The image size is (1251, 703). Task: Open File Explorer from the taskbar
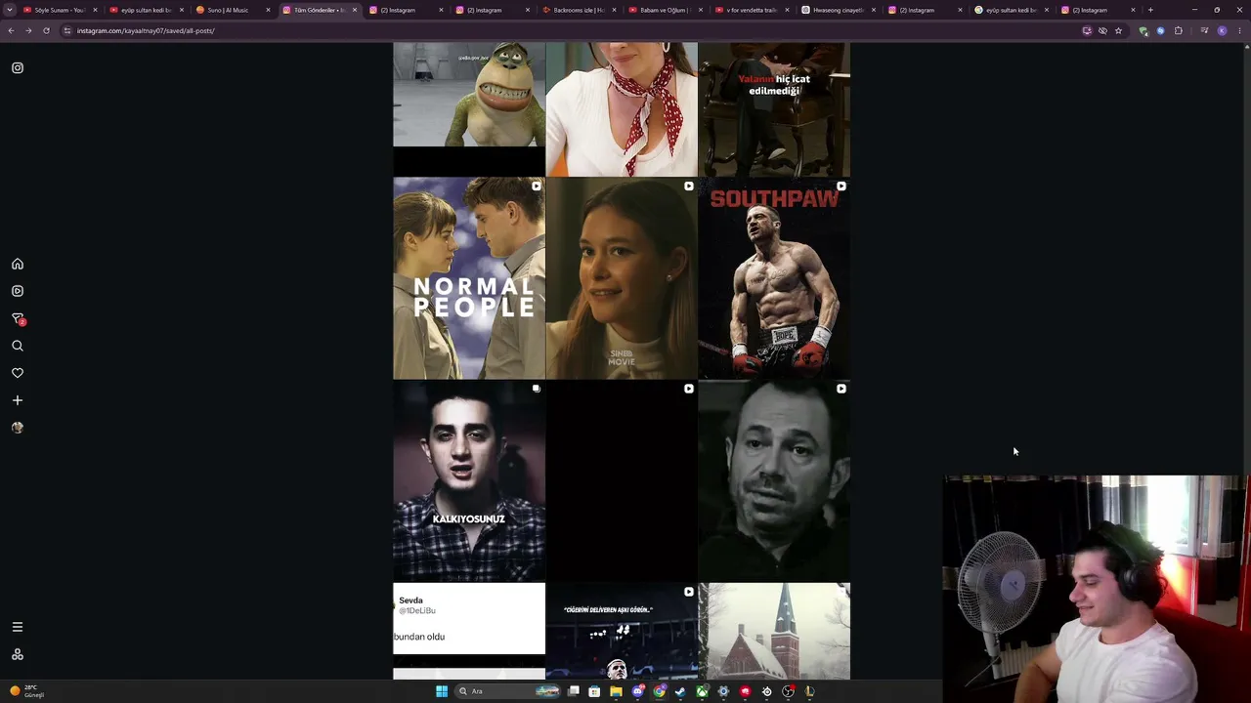click(x=616, y=691)
